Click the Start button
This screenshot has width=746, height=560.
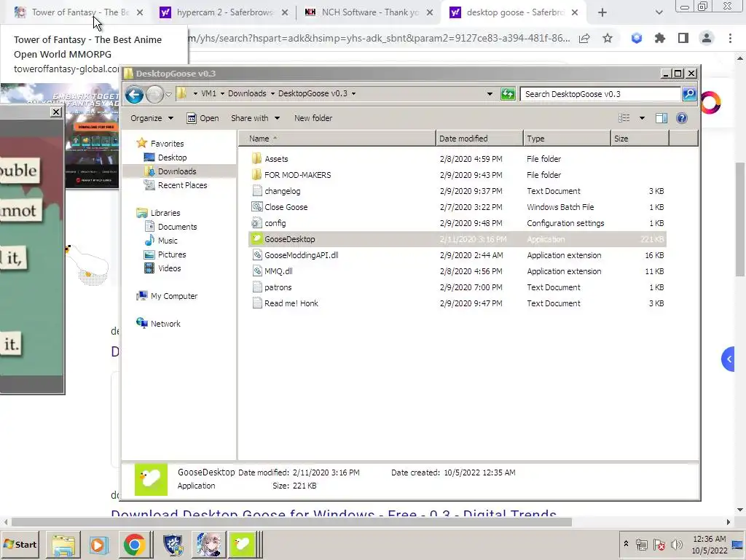tap(20, 544)
